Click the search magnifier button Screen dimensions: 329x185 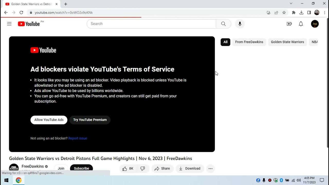(x=223, y=24)
